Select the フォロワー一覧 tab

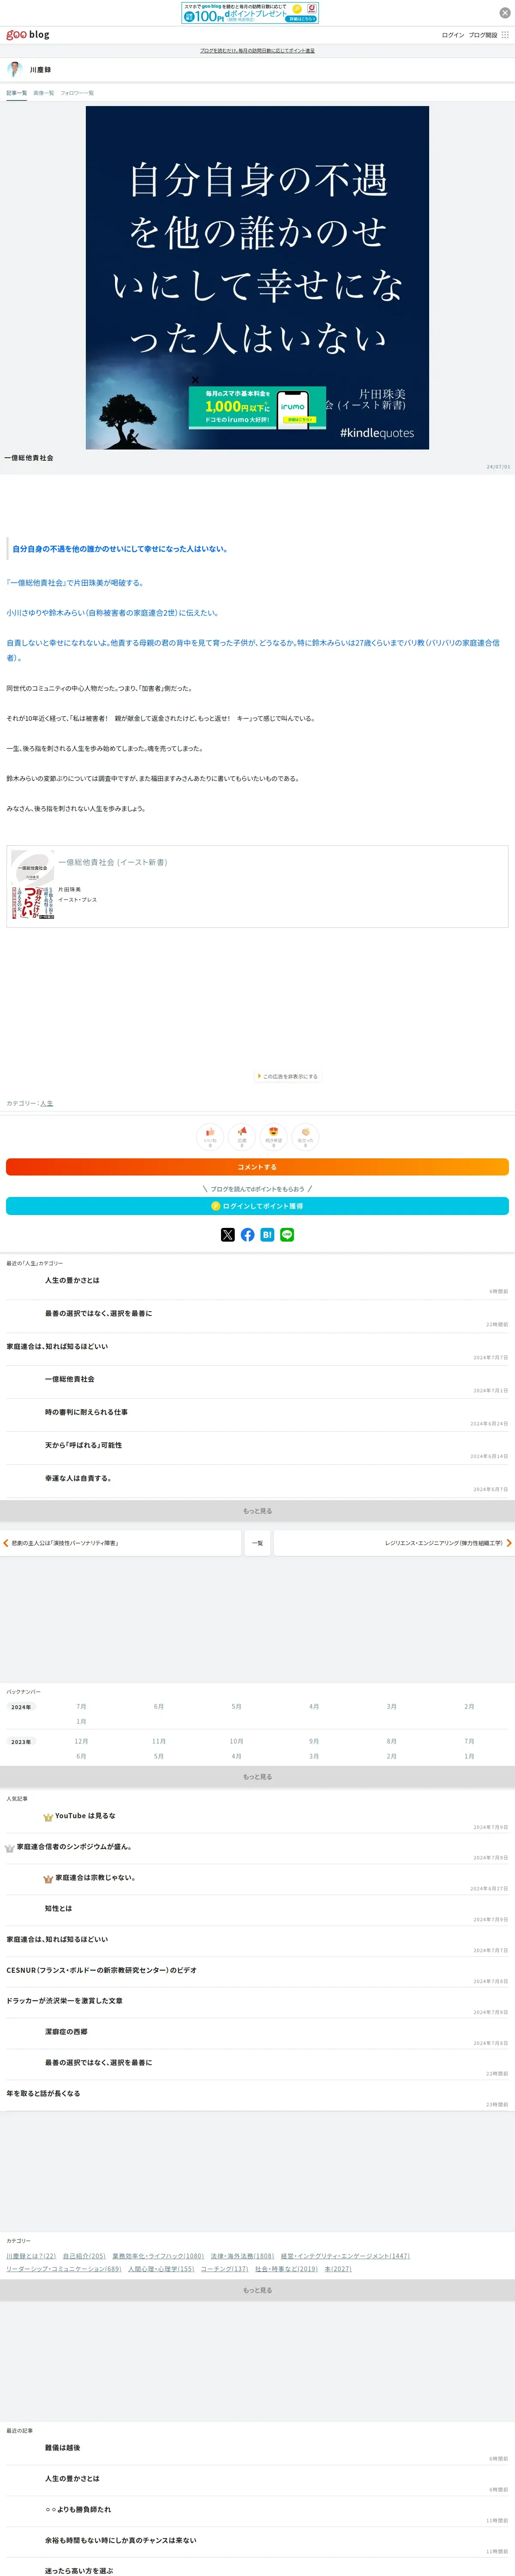click(77, 93)
